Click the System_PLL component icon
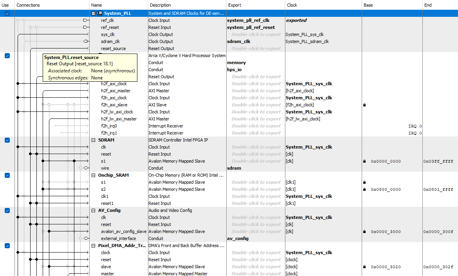Screen dimensions: 458x276 pyautogui.click(x=99, y=13)
